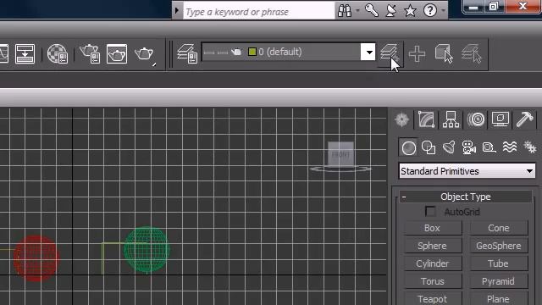The width and height of the screenshot is (542, 305).
Task: Expand the InfoCenter arrow beside search
Action: (x=177, y=11)
